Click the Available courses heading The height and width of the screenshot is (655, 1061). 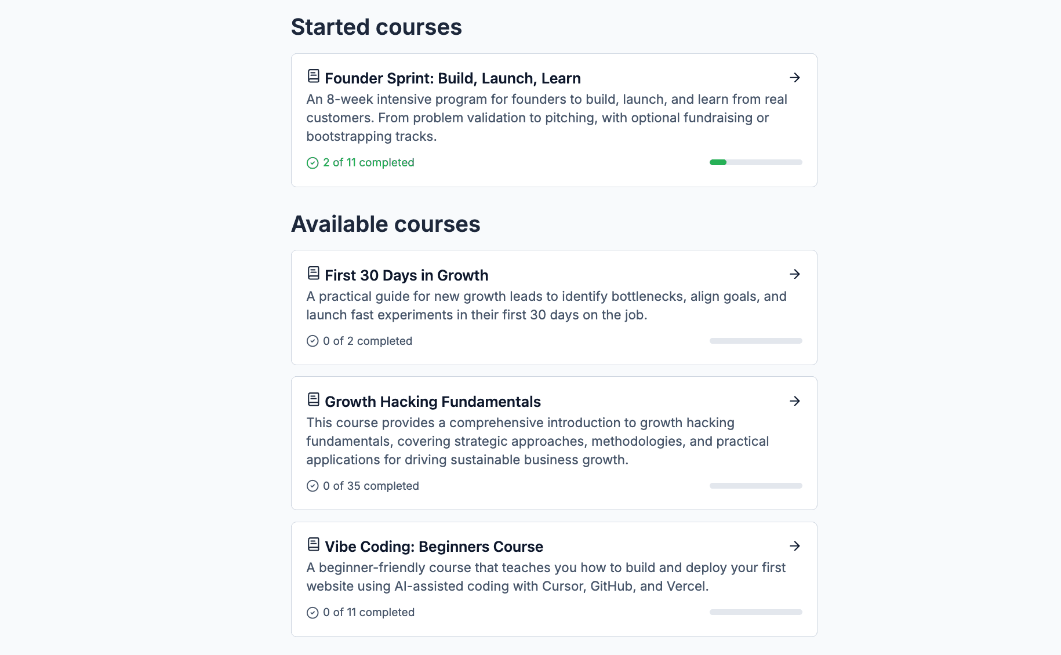386,224
